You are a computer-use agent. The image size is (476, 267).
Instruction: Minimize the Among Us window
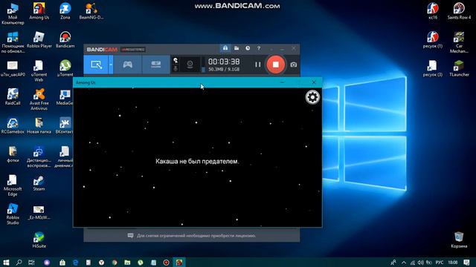tap(282, 82)
